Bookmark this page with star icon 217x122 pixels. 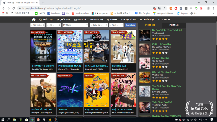click(x=164, y=8)
